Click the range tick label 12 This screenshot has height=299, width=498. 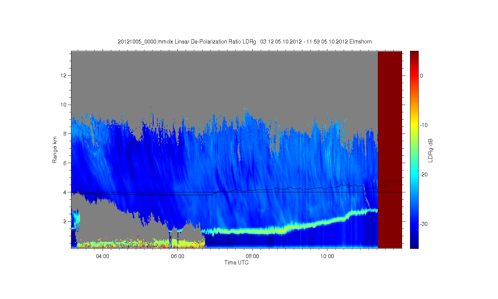[64, 75]
